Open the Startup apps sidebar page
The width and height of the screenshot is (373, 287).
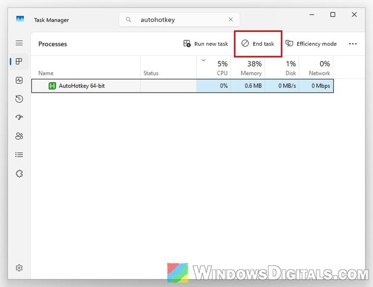coord(19,117)
